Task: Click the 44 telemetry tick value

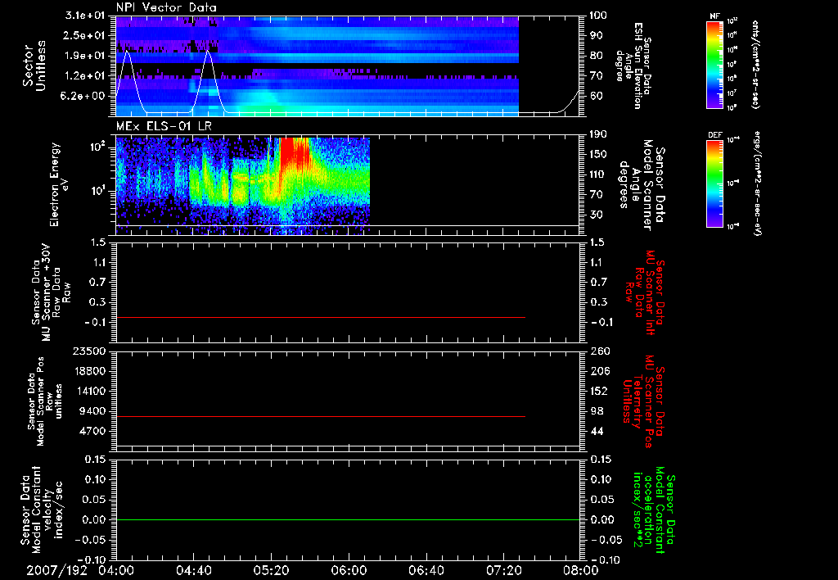Action: point(597,431)
